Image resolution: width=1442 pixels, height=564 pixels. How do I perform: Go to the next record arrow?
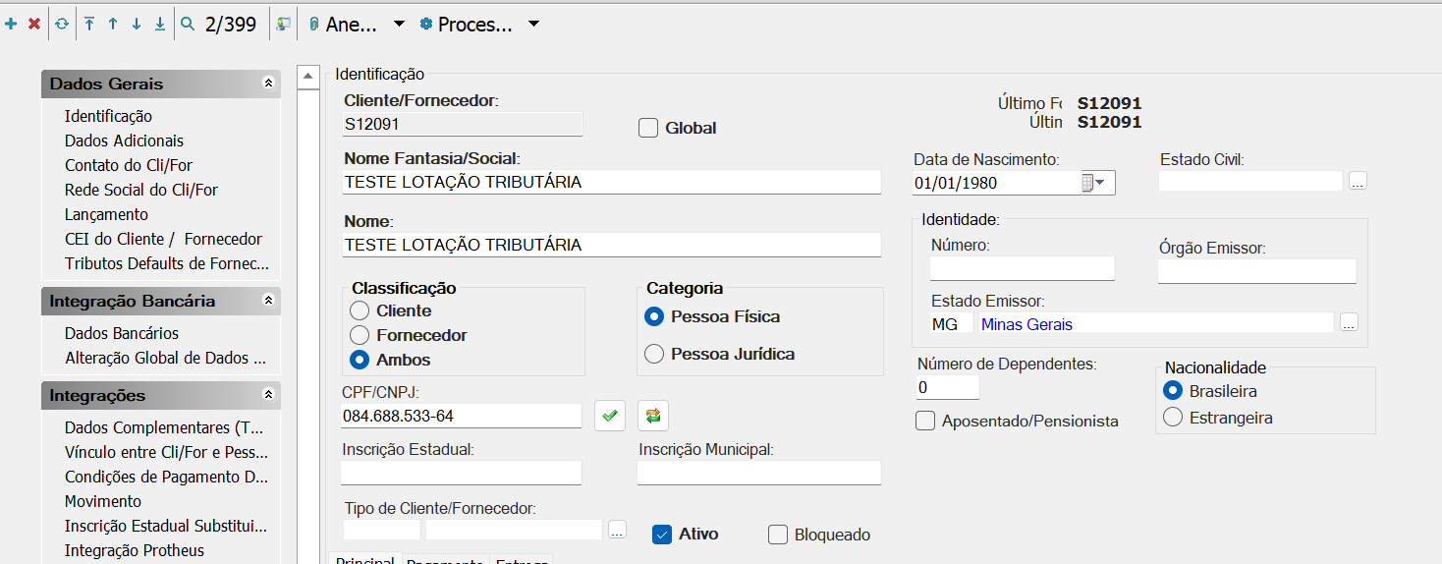pyautogui.click(x=137, y=25)
